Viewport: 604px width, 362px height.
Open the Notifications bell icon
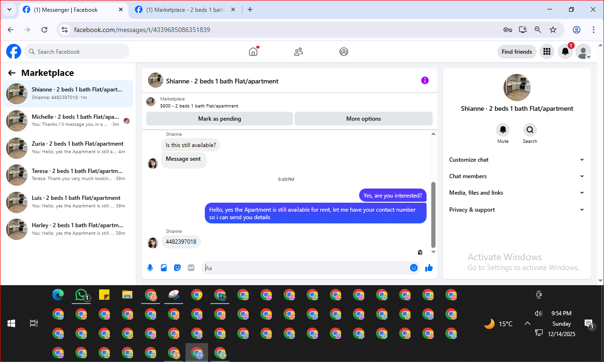(x=565, y=52)
